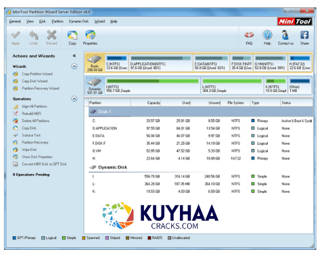Sort by the File System column header
The width and height of the screenshot is (322, 256).
point(235,103)
